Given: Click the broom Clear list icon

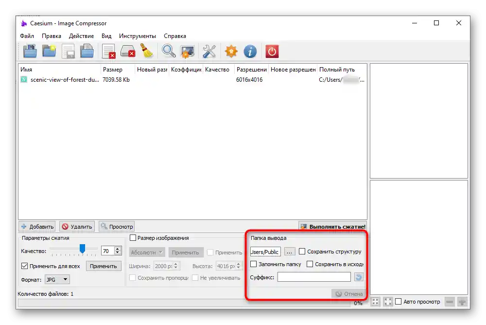Looking at the screenshot, I should click(x=147, y=51).
